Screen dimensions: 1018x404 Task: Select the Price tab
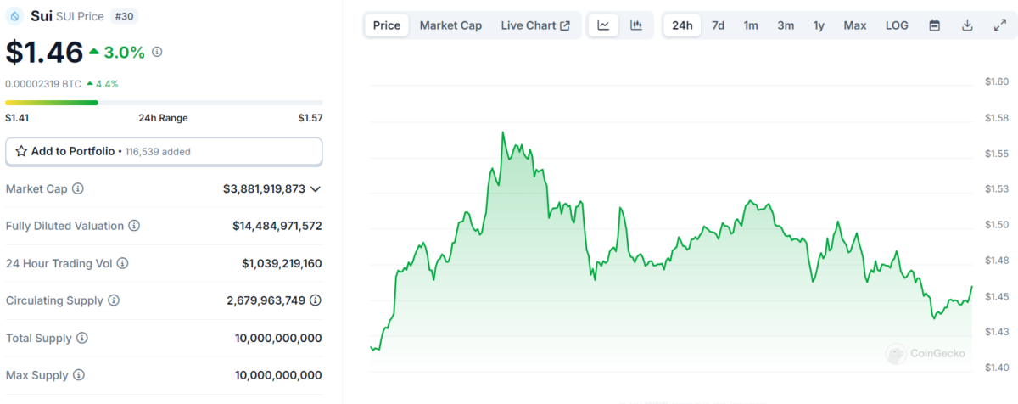tap(387, 25)
